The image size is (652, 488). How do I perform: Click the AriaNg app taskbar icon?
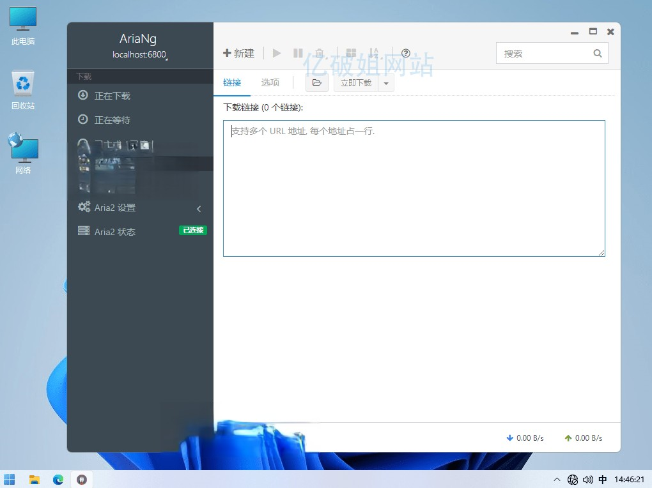[x=82, y=479]
